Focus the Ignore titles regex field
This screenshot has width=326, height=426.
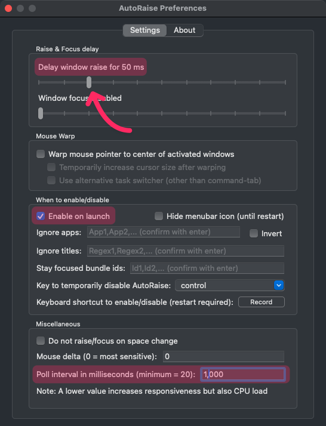coord(186,251)
